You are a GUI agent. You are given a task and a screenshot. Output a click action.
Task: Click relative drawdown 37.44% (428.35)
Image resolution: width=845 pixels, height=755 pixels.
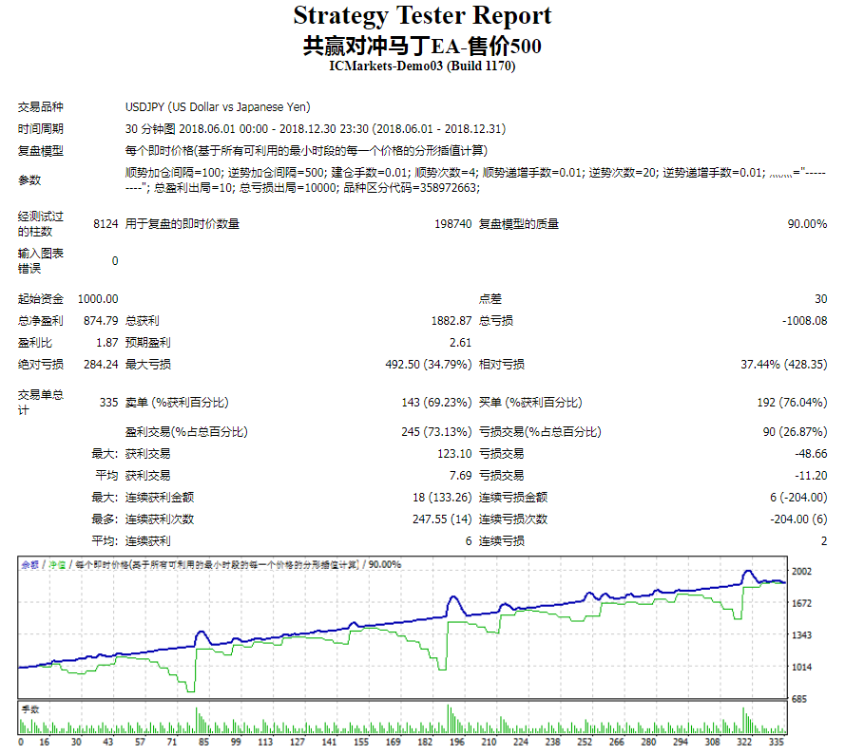(x=783, y=365)
